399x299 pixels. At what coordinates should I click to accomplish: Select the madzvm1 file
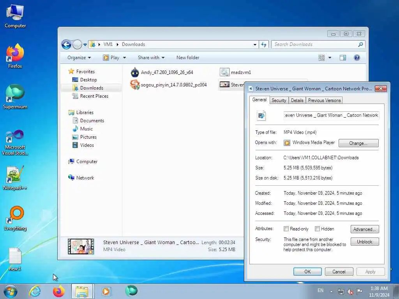click(235, 72)
